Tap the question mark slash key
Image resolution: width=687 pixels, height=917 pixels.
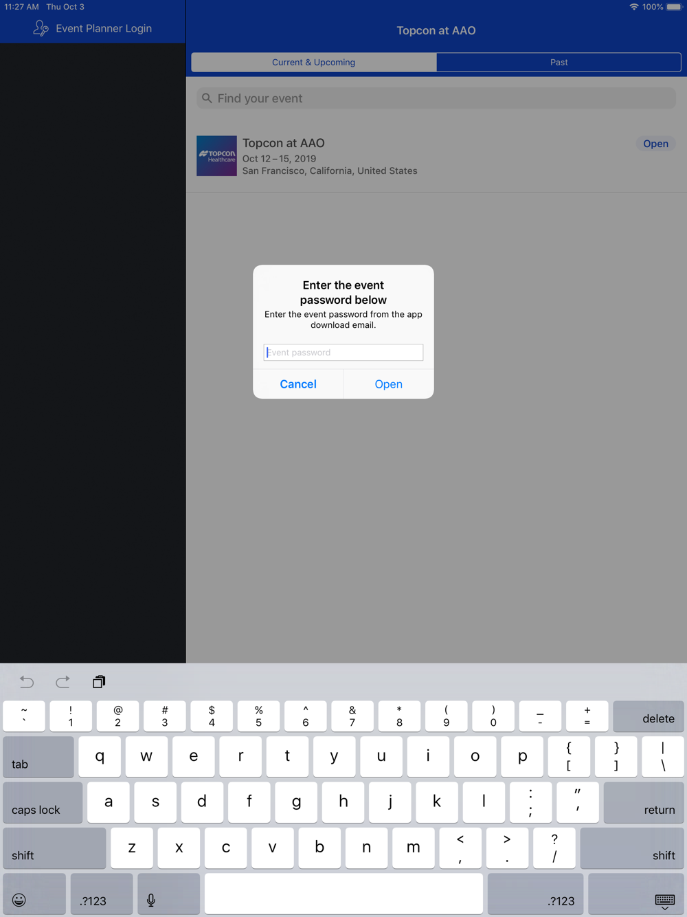[554, 848]
